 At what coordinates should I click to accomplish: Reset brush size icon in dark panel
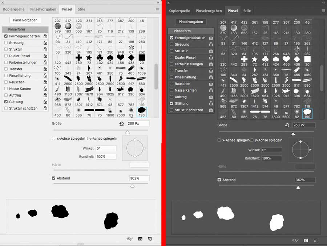[287, 125]
